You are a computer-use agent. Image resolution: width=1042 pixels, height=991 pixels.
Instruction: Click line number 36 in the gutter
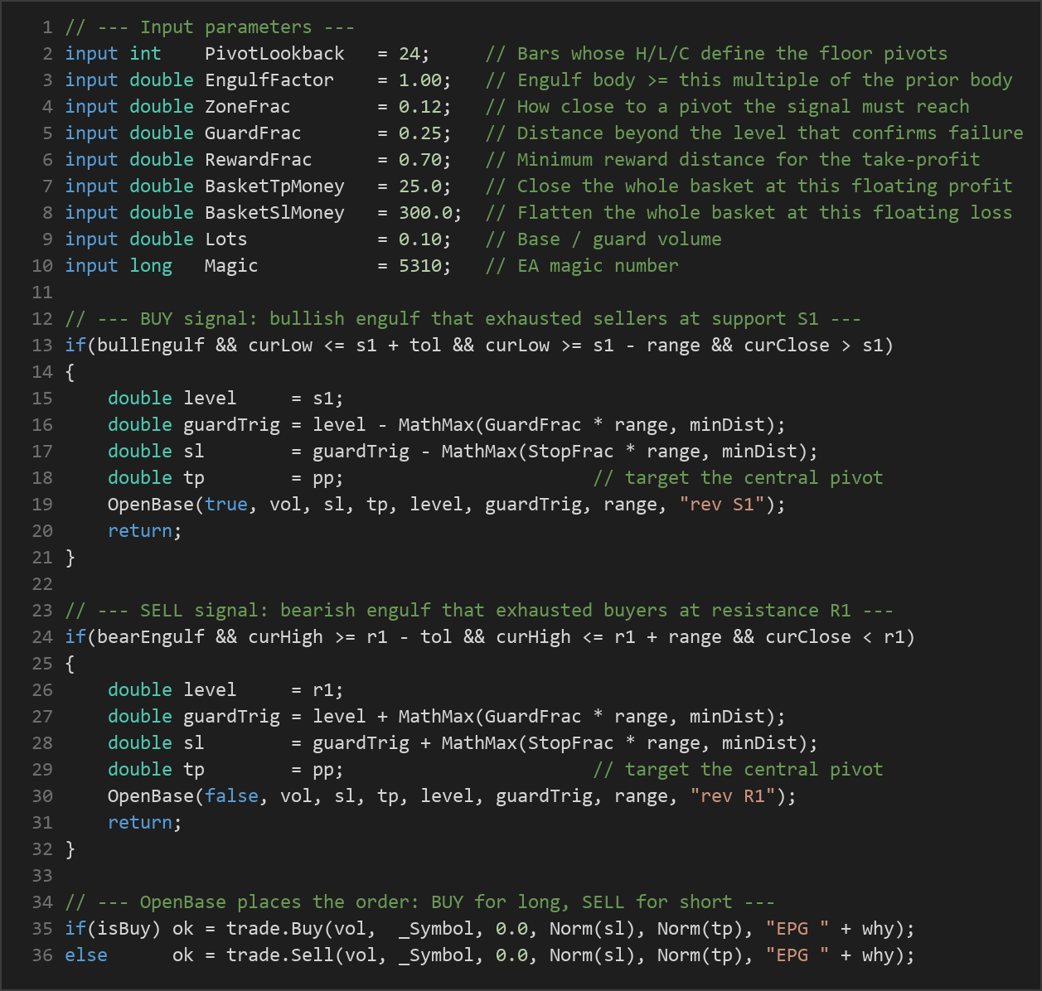[x=42, y=955]
